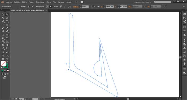
Task: Select the Eyedropper tool
Action: pyautogui.click(x=3, y=49)
